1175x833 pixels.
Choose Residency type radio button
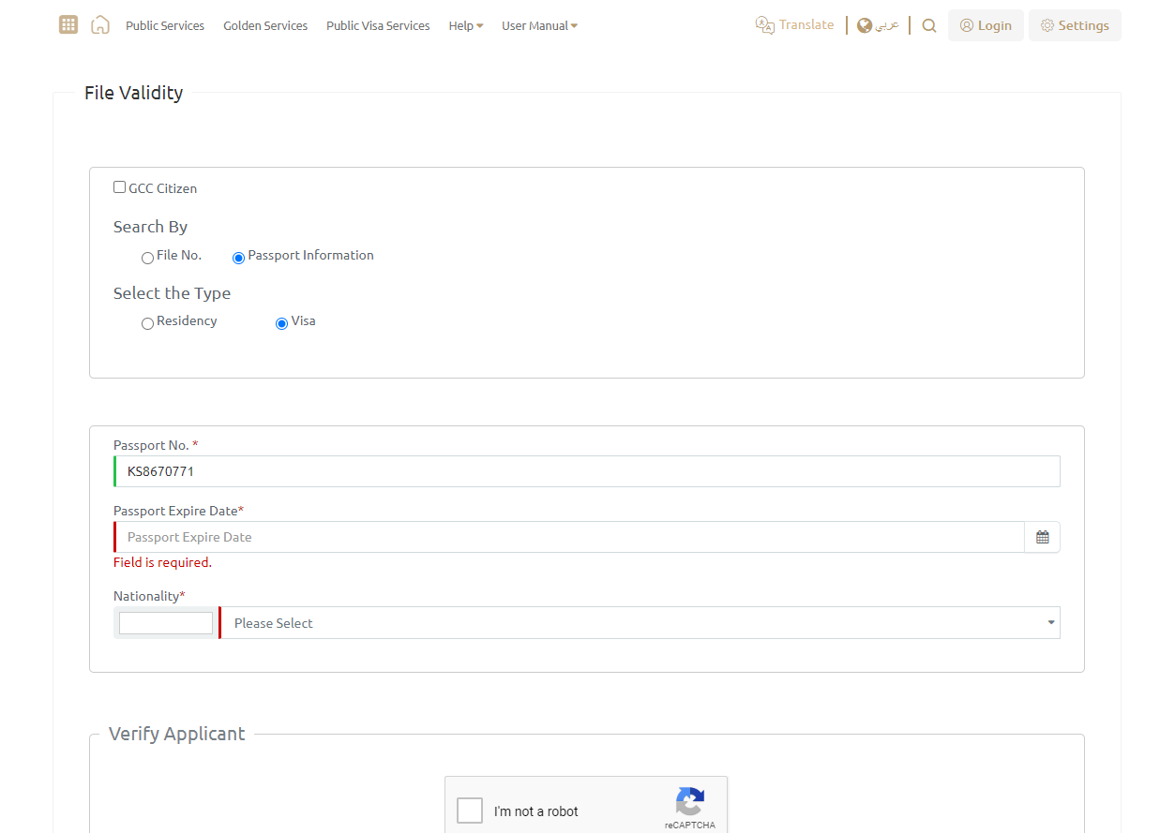click(x=147, y=323)
